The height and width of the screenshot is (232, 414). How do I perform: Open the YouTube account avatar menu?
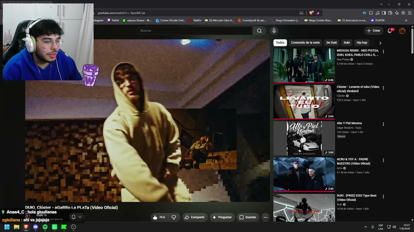point(402,31)
